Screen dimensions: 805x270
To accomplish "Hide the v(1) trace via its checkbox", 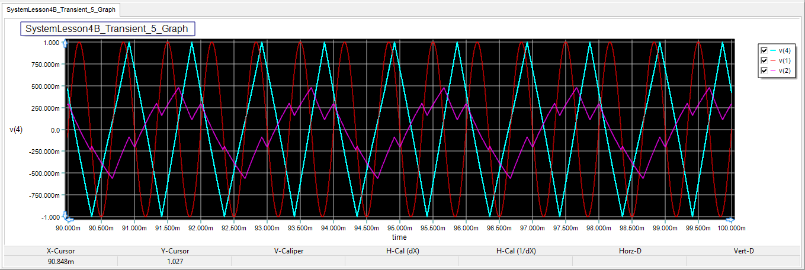I will click(x=764, y=60).
